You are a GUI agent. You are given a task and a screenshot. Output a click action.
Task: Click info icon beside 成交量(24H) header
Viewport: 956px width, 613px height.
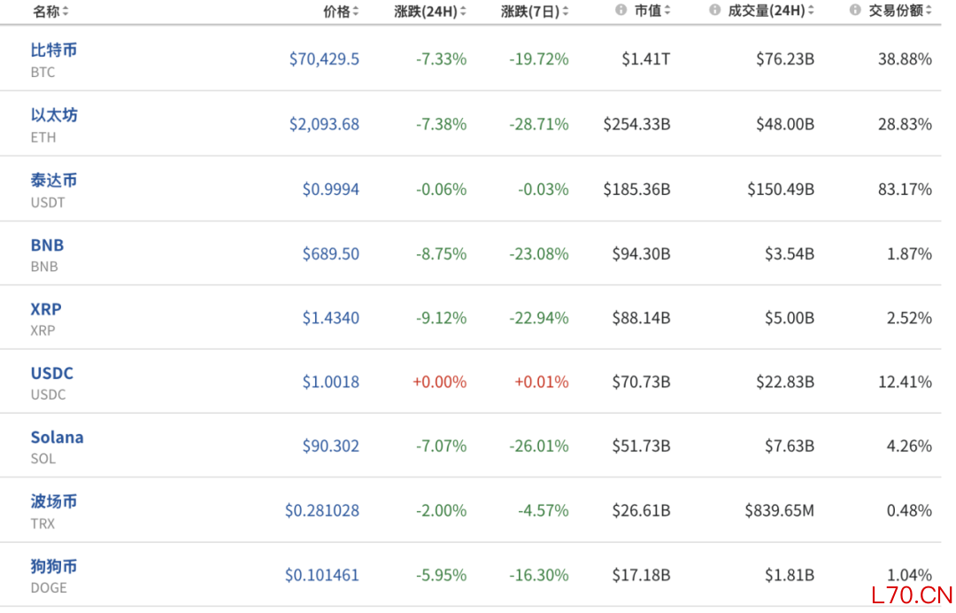click(x=714, y=10)
